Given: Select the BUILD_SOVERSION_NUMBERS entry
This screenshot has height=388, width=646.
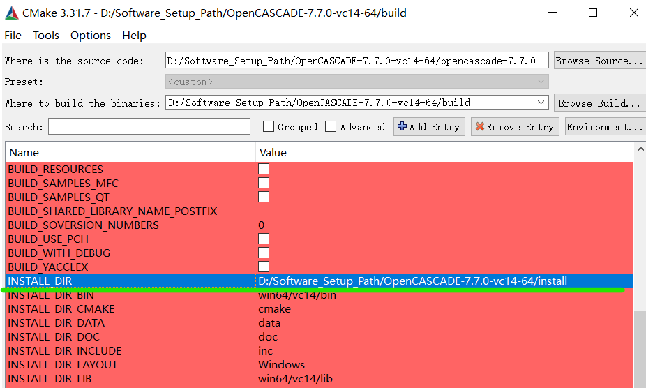Looking at the screenshot, I should pyautogui.click(x=83, y=225).
